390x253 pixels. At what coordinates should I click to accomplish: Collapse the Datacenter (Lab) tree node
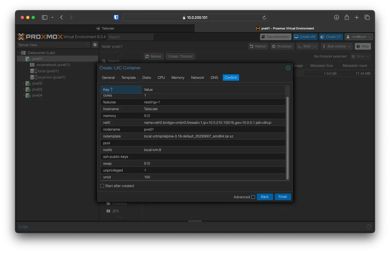click(x=19, y=53)
